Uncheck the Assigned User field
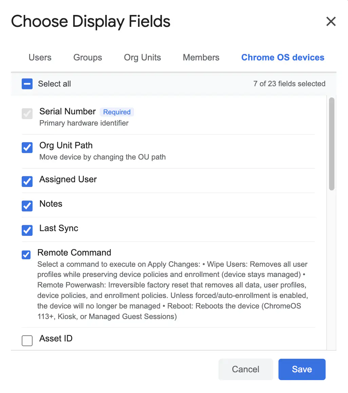348x393 pixels. point(27,182)
